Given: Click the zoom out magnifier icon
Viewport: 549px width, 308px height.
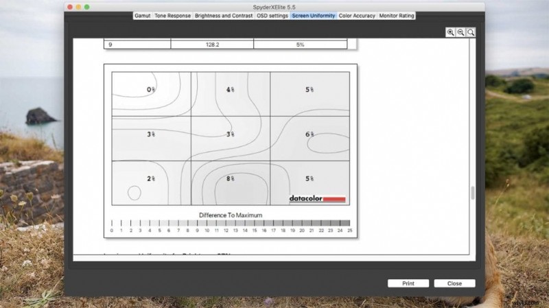Looking at the screenshot, I should point(460,32).
